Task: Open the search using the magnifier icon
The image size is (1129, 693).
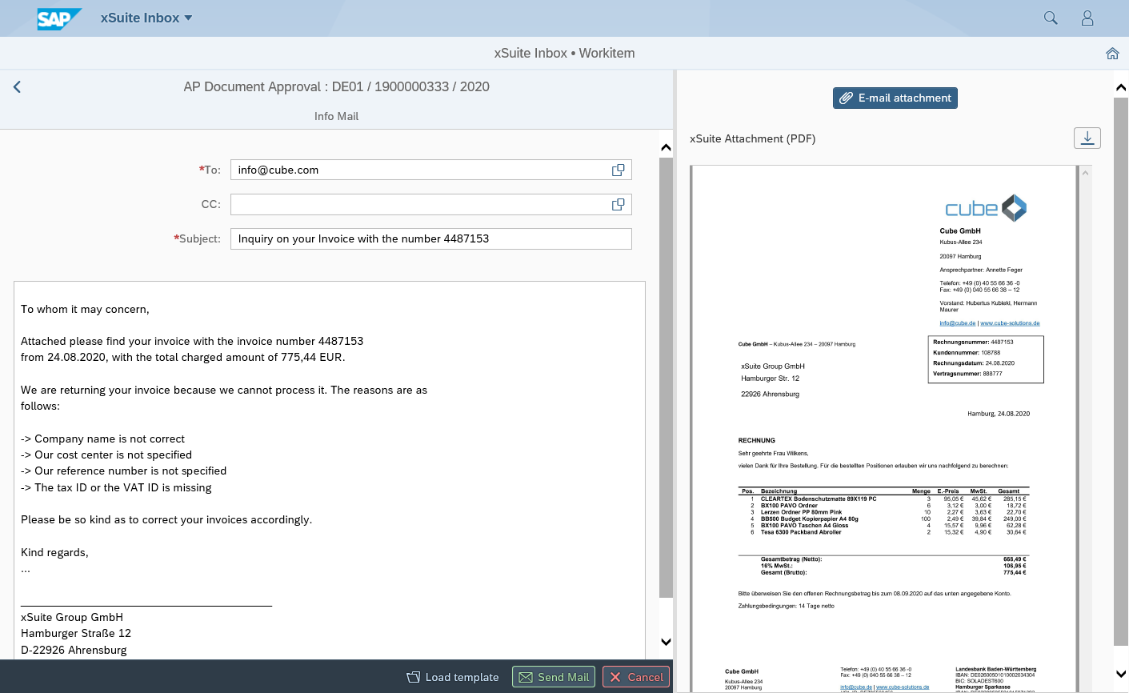Action: [1050, 17]
